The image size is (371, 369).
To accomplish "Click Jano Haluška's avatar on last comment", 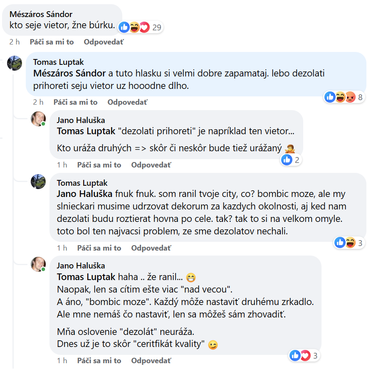I will point(38,264).
